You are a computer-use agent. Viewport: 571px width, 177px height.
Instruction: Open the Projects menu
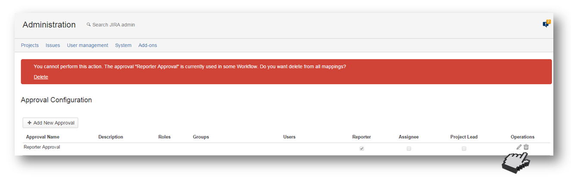click(30, 45)
